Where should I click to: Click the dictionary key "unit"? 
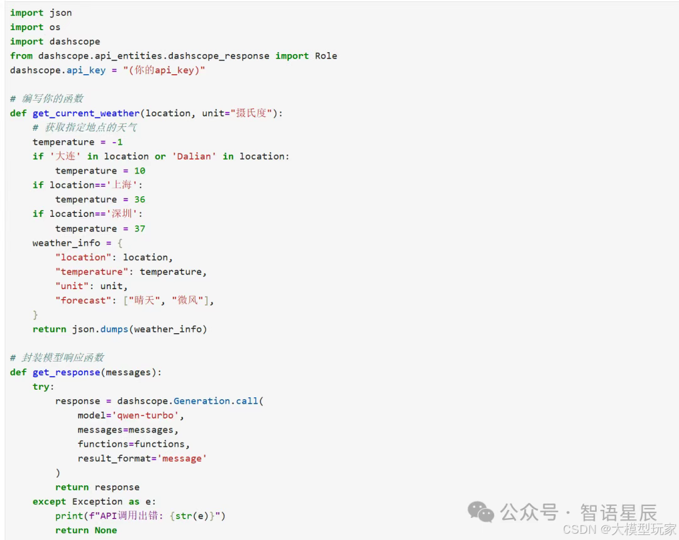(72, 286)
